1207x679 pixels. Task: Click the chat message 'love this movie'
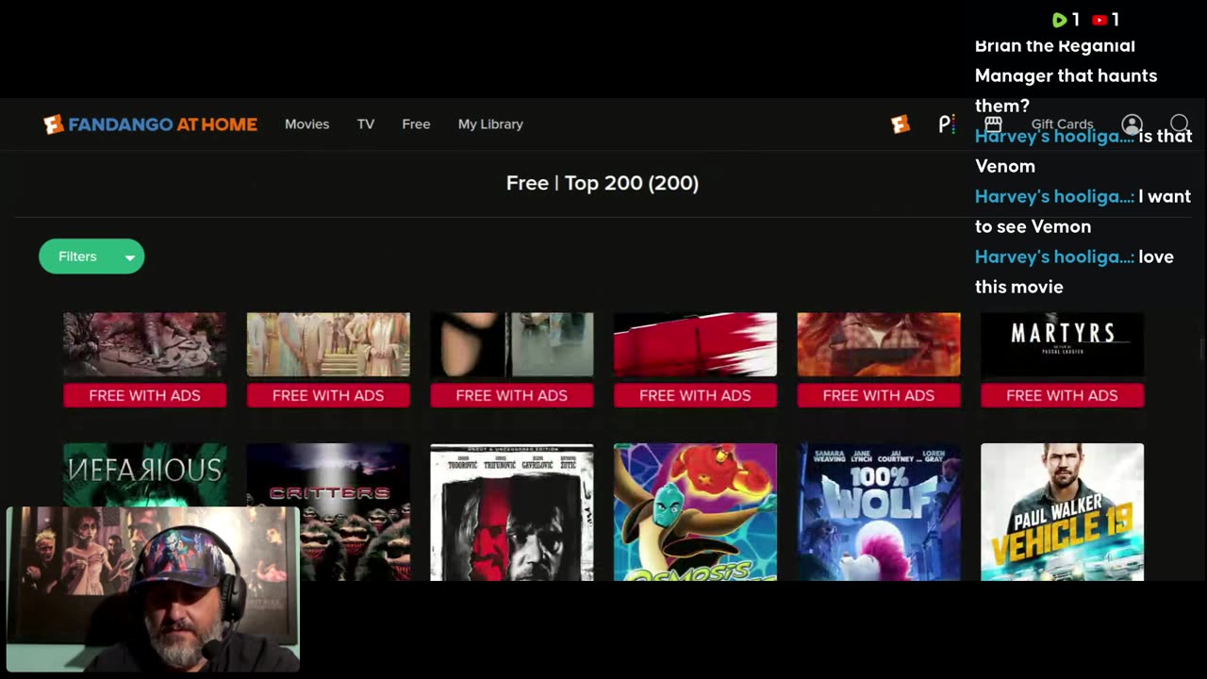pyautogui.click(x=1074, y=272)
